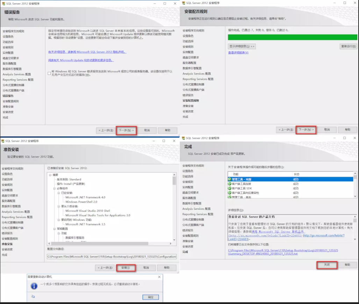Image resolution: width=359 pixels, height=304 pixels.
Task: Click scroll-down arrow of 详细信息 box
Action: point(355,239)
